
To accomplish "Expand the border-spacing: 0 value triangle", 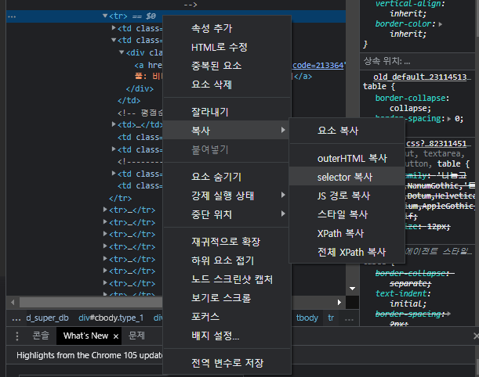I will click(x=449, y=119).
